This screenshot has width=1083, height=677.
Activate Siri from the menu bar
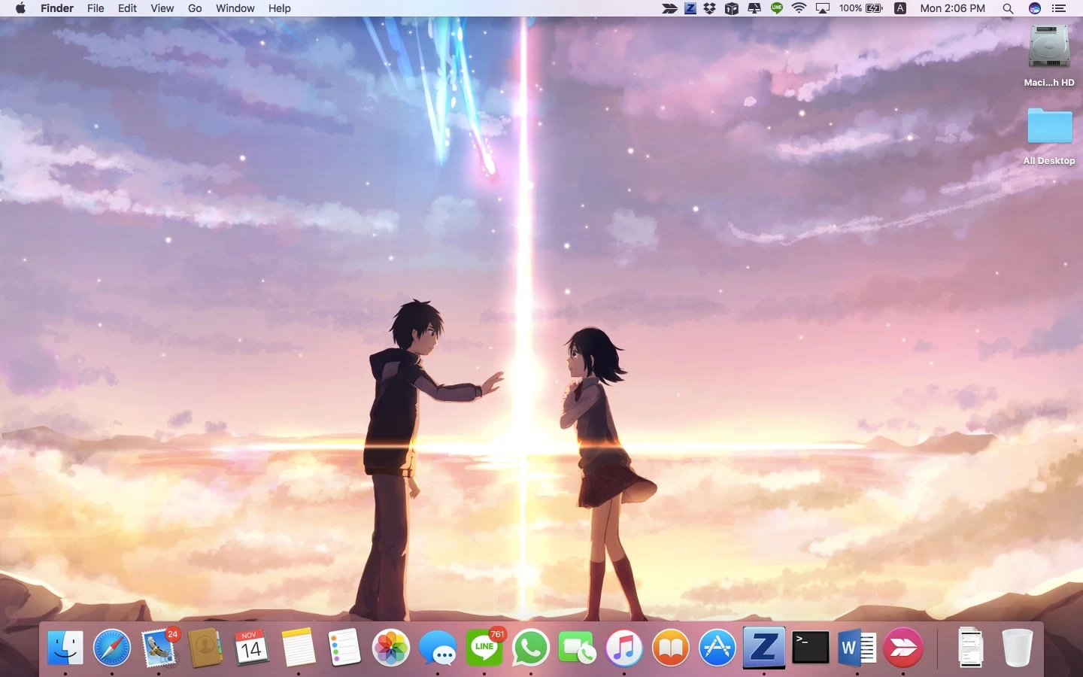point(1035,8)
